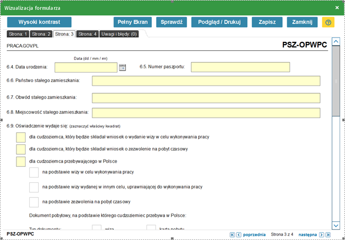Click the footer PSZ-OPWPC label

[x=20, y=234]
